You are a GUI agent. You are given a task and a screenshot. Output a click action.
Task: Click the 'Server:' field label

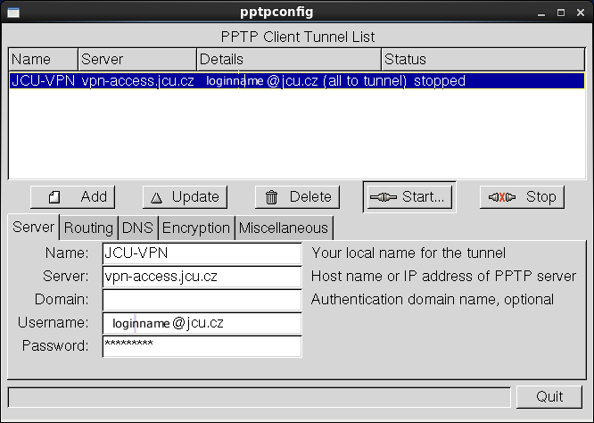pyautogui.click(x=65, y=276)
